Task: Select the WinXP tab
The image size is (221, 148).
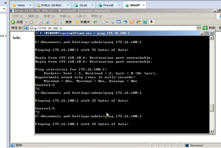Action: (x=135, y=5)
